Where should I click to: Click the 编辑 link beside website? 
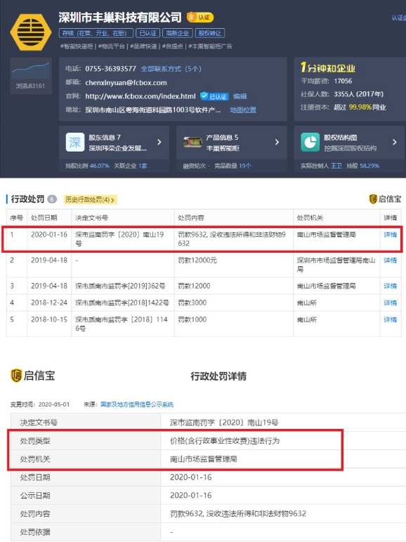point(240,96)
